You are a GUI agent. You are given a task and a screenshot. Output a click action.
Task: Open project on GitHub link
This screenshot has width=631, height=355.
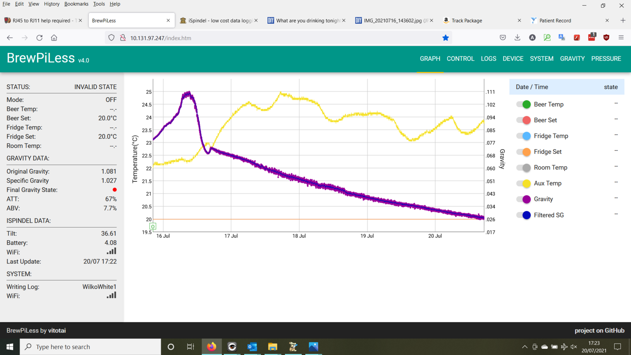[599, 331]
